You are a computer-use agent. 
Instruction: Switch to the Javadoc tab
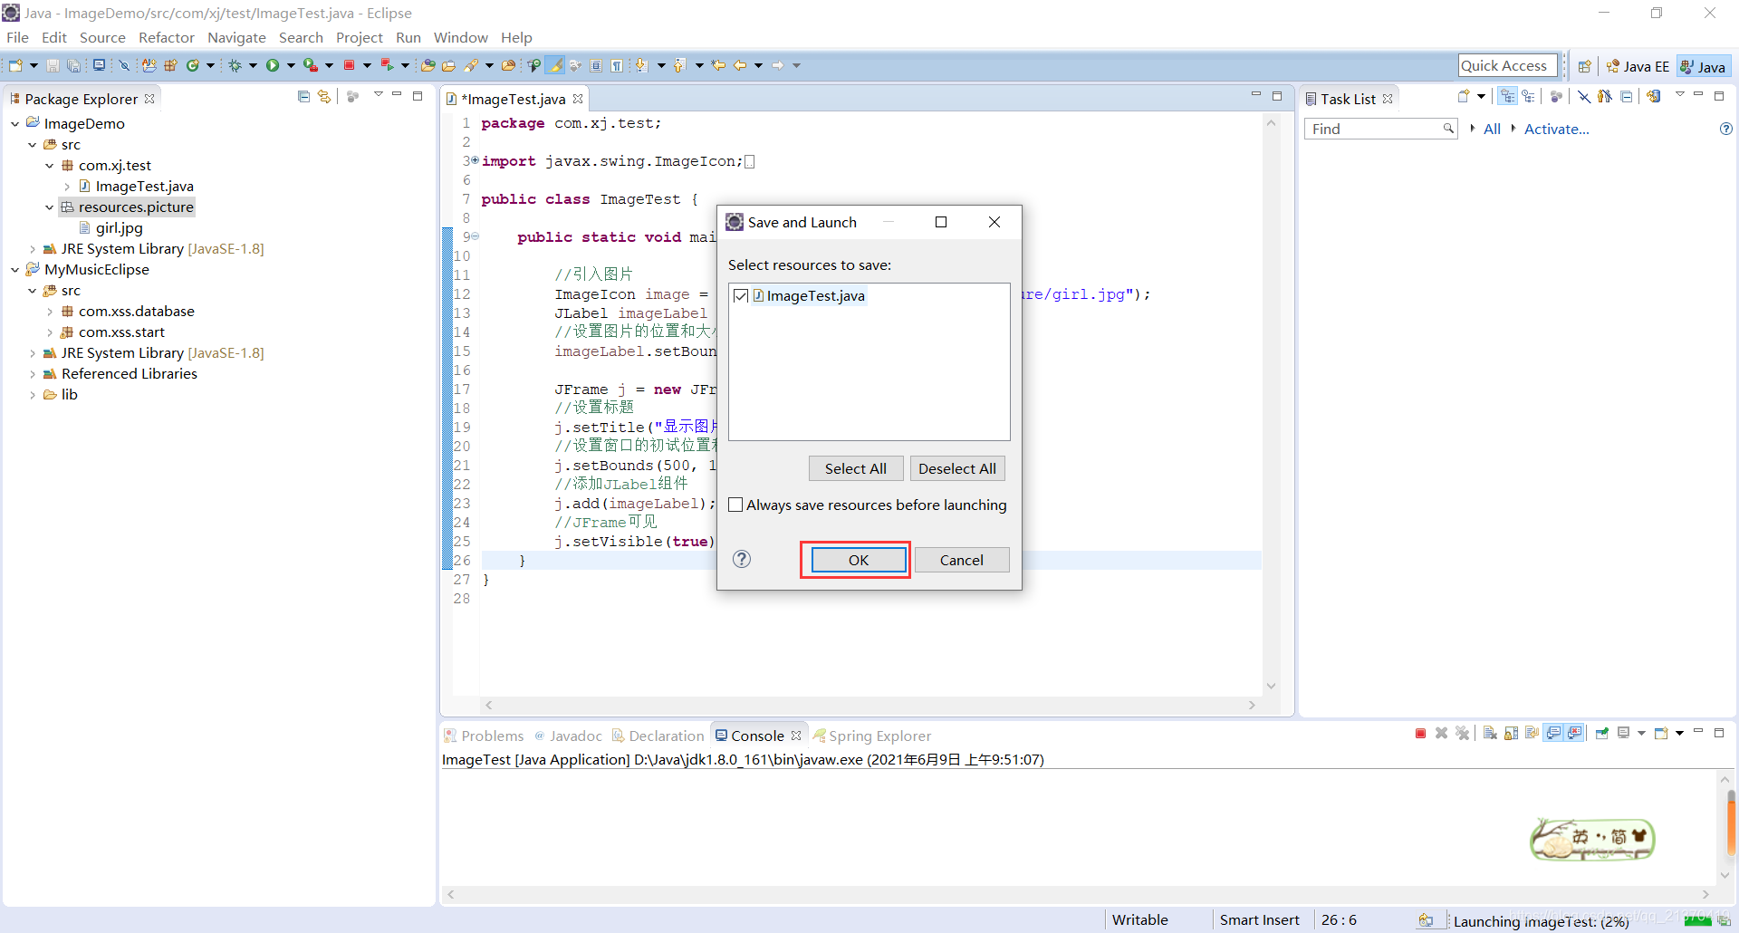pos(568,736)
